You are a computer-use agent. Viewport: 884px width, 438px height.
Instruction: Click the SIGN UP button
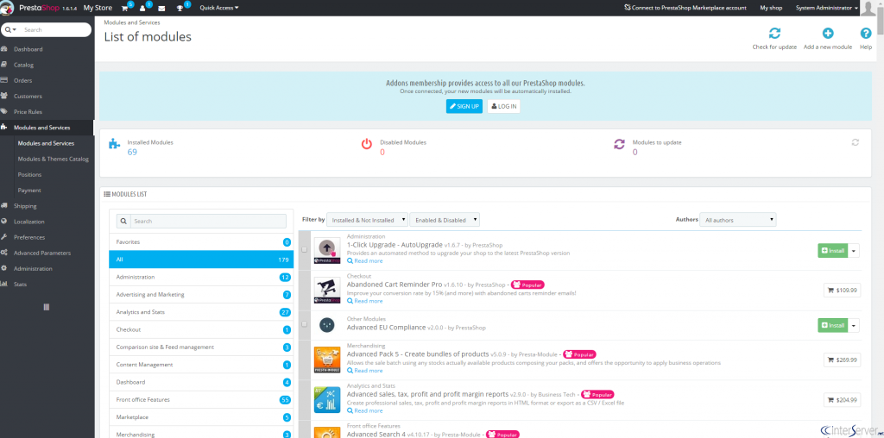(464, 106)
